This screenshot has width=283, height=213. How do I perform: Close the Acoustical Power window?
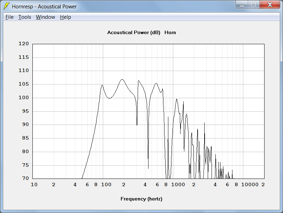click(270, 5)
